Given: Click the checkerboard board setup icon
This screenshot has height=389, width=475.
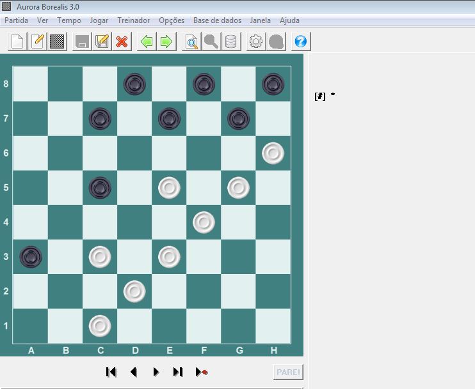Looking at the screenshot, I should point(57,42).
